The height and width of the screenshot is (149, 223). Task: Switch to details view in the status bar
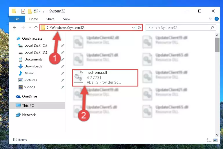click(209, 140)
